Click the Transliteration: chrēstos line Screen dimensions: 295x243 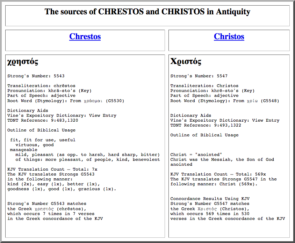click(41, 86)
